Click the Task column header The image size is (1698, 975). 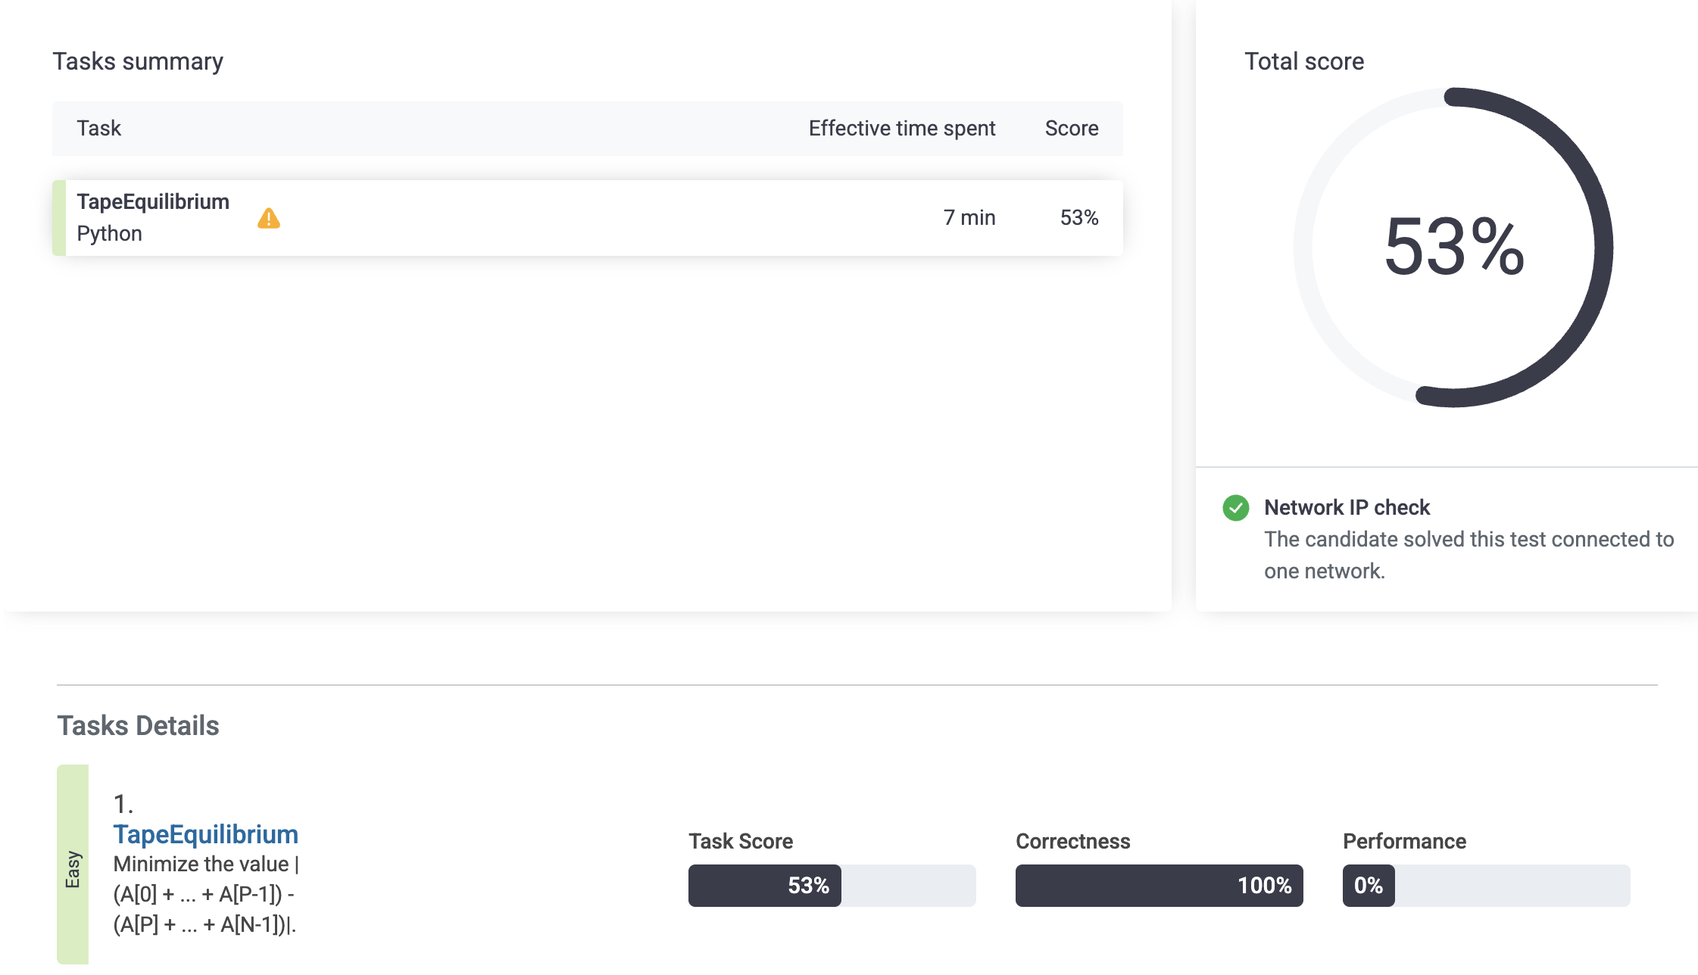click(98, 129)
